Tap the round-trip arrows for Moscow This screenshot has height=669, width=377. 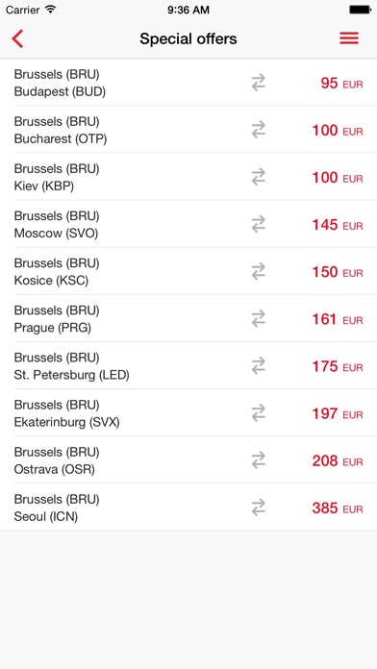(x=259, y=224)
